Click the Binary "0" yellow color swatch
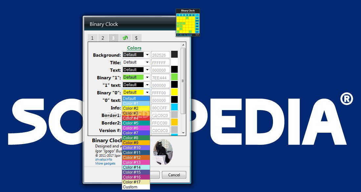Viewport: 361px width, 192px height. click(x=174, y=92)
